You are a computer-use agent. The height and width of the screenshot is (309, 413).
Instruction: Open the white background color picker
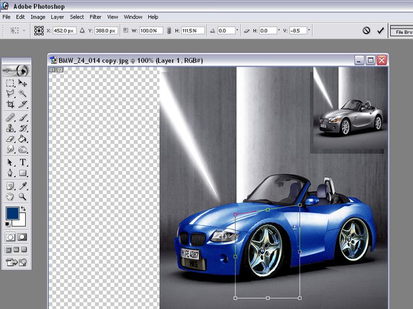pyautogui.click(x=22, y=222)
